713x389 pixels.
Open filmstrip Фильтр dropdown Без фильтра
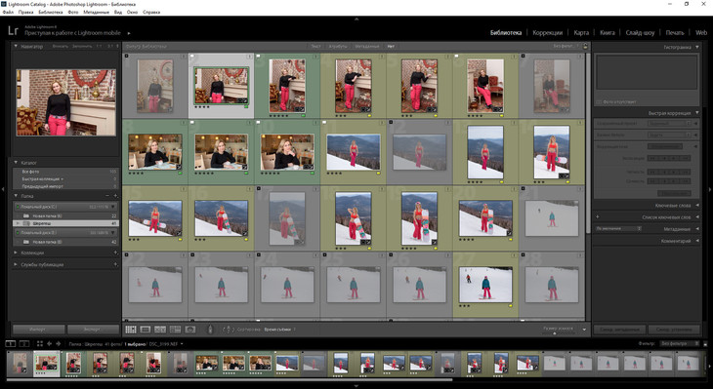(680, 343)
